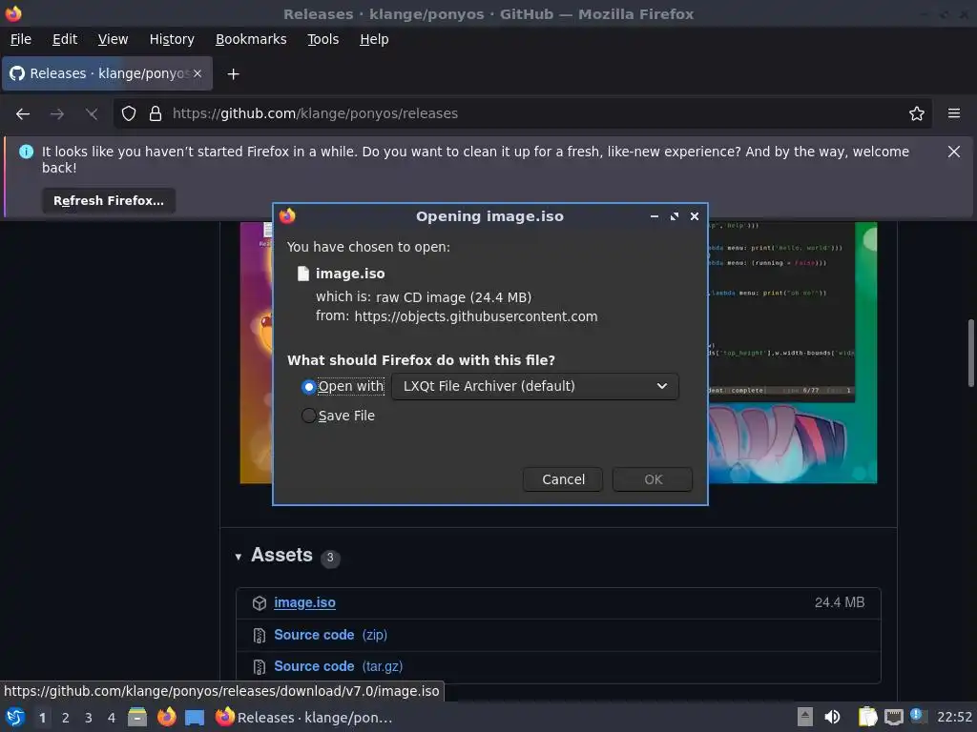
Task: Open LXQt start menu icon in taskbar
Action: click(x=15, y=717)
